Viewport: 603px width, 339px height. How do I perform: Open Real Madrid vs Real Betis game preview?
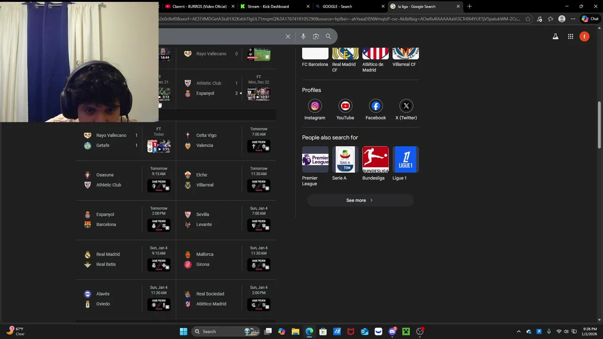click(159, 265)
